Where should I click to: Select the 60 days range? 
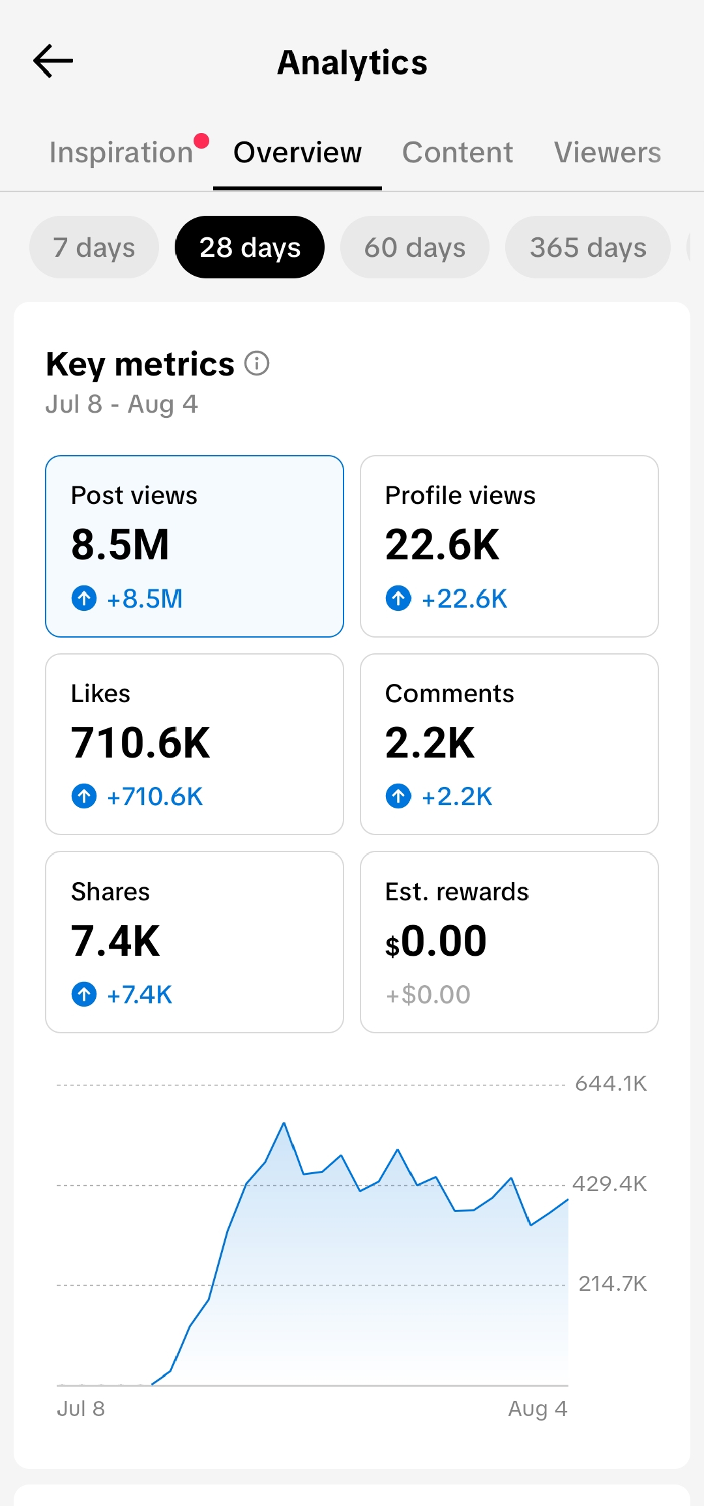pos(415,247)
